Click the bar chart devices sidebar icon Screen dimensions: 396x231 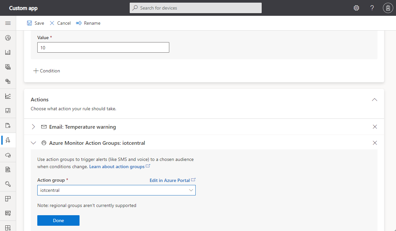[8, 52]
